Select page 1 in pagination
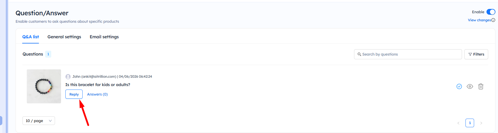 pyautogui.click(x=470, y=123)
